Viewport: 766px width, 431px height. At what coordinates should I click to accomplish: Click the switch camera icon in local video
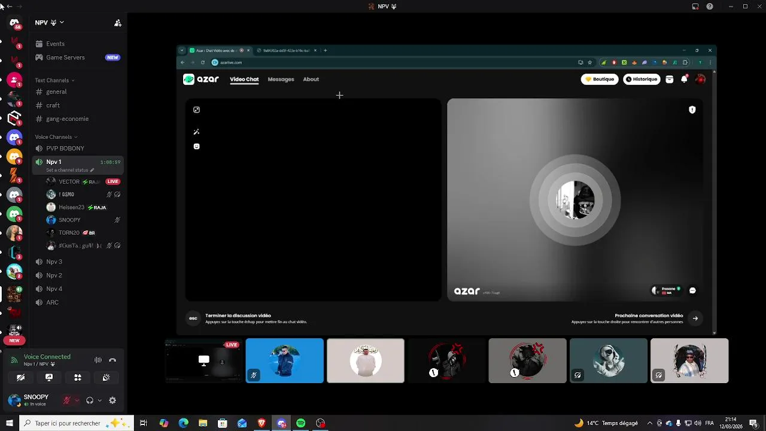pos(196,110)
